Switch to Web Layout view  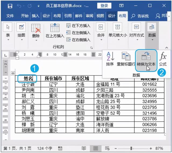(x=107, y=148)
